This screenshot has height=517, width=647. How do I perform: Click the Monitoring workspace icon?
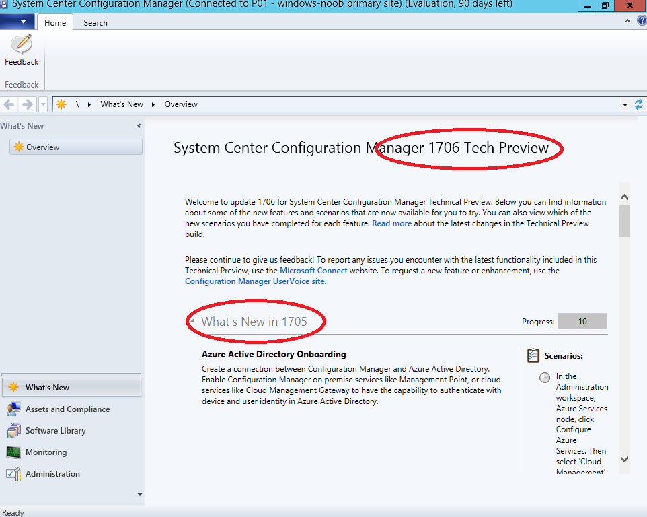(13, 452)
